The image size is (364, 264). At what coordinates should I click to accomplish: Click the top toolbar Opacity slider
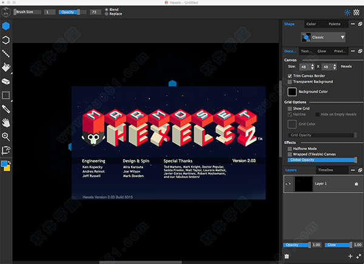coord(72,12)
